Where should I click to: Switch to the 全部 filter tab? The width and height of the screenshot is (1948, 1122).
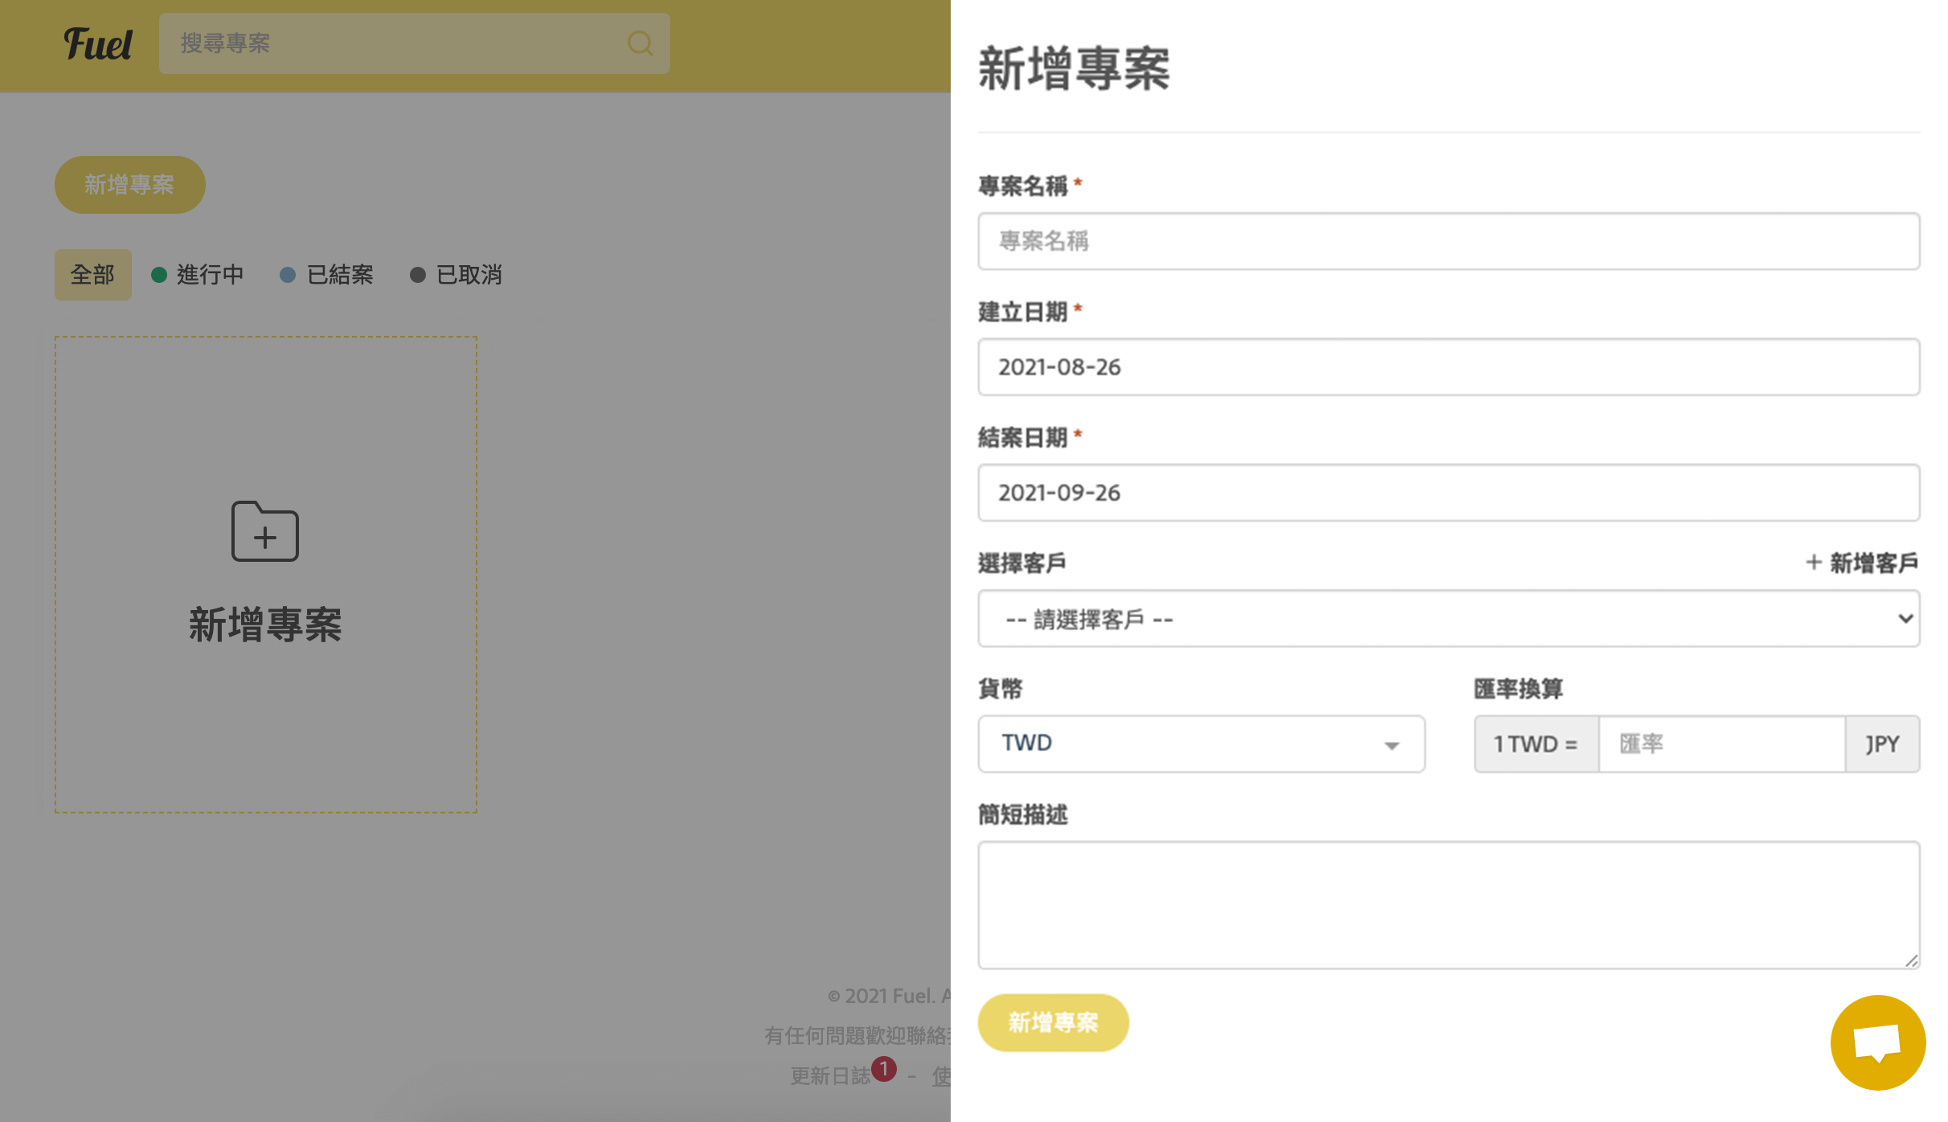click(x=92, y=274)
